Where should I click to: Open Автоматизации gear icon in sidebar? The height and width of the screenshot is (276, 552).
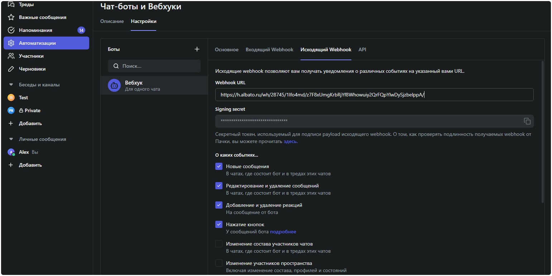(11, 43)
